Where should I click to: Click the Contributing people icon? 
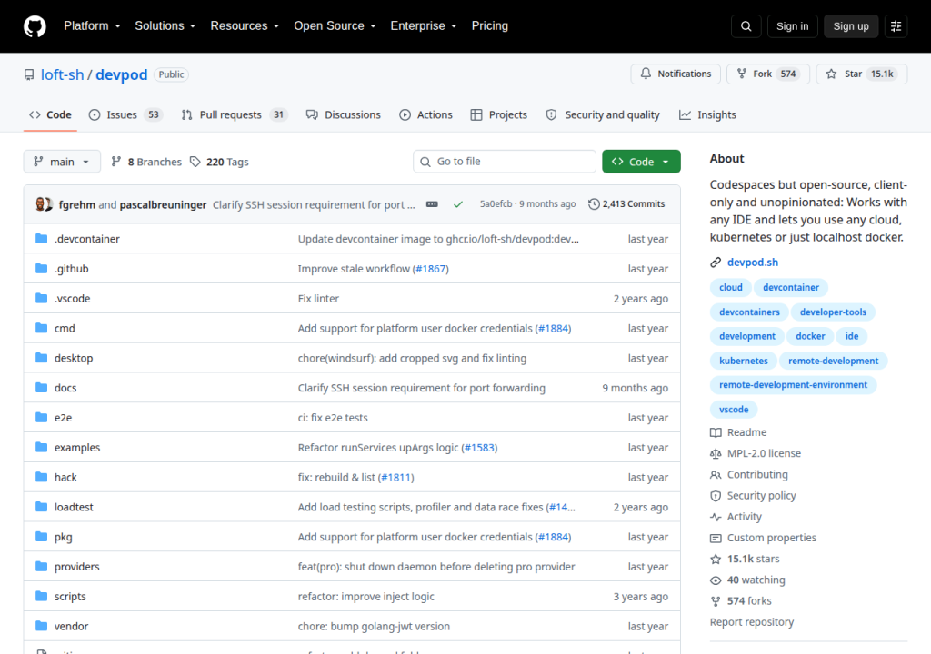point(716,475)
